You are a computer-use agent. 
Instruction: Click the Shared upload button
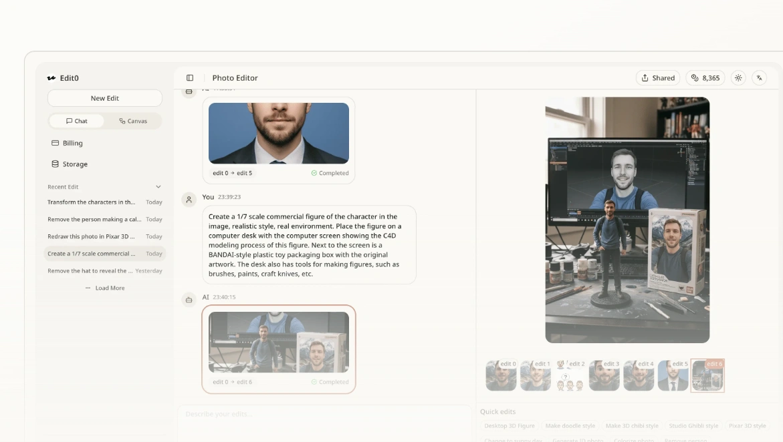tap(657, 78)
